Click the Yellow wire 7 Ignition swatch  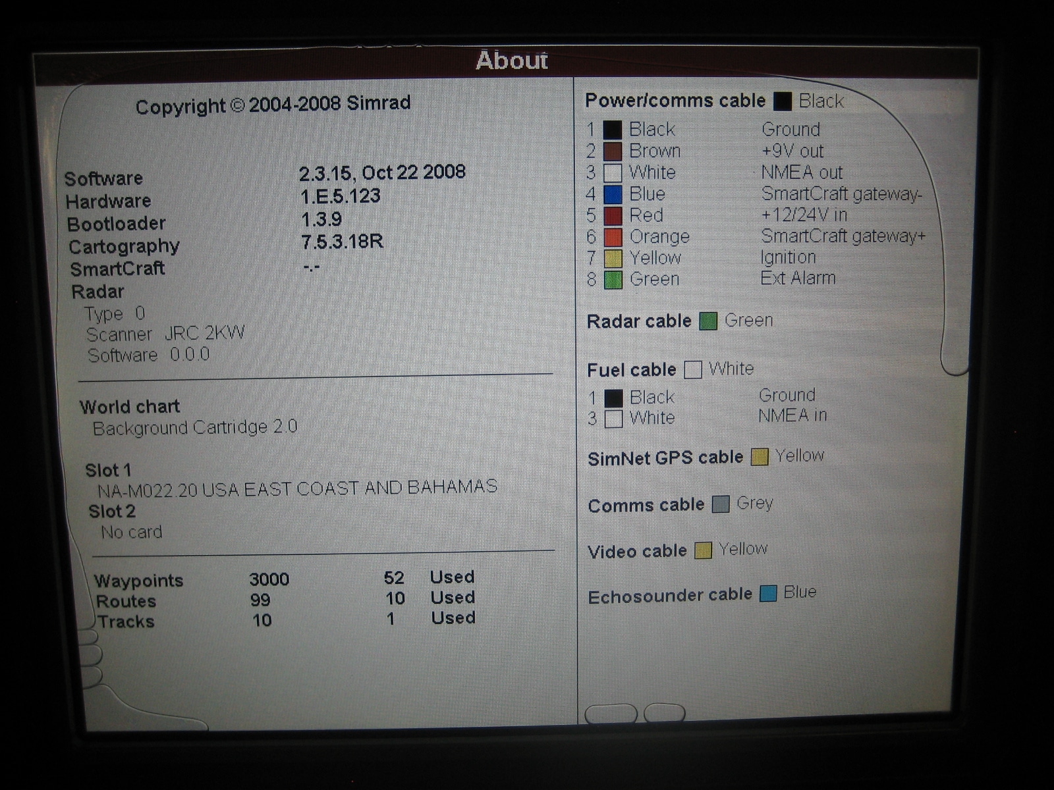click(x=613, y=258)
